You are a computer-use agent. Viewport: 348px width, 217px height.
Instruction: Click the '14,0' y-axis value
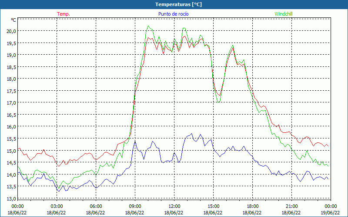coord(11,175)
